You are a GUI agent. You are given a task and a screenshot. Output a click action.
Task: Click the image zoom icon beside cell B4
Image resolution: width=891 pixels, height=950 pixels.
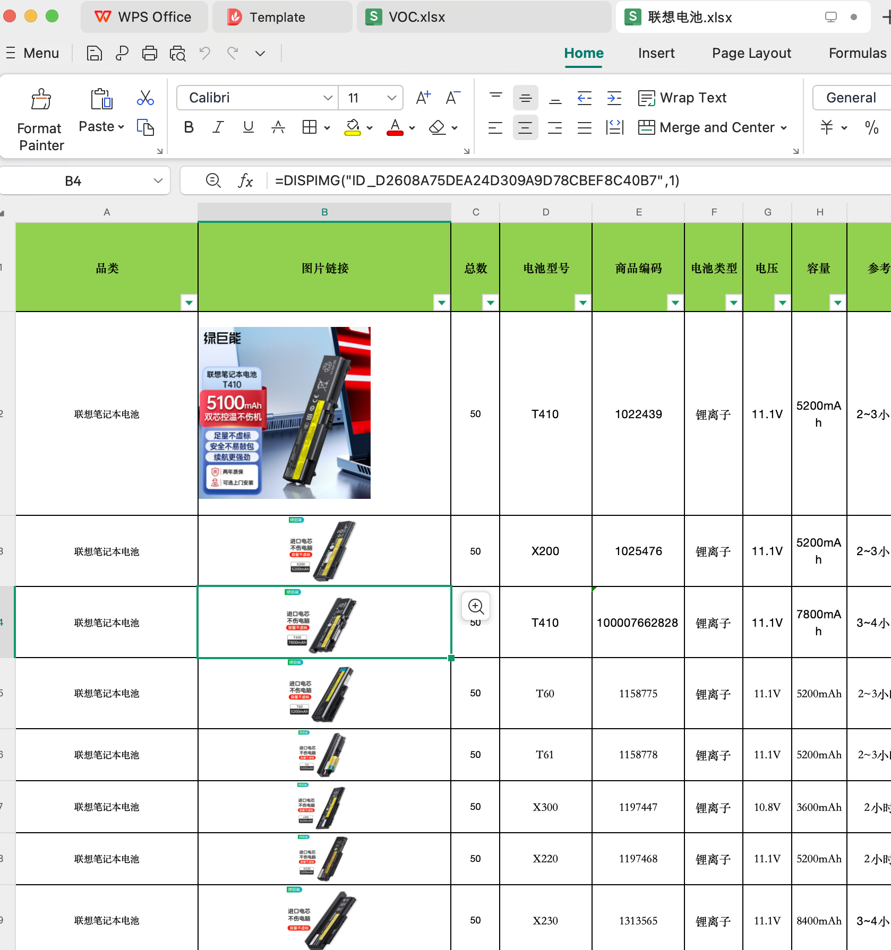pyautogui.click(x=476, y=606)
